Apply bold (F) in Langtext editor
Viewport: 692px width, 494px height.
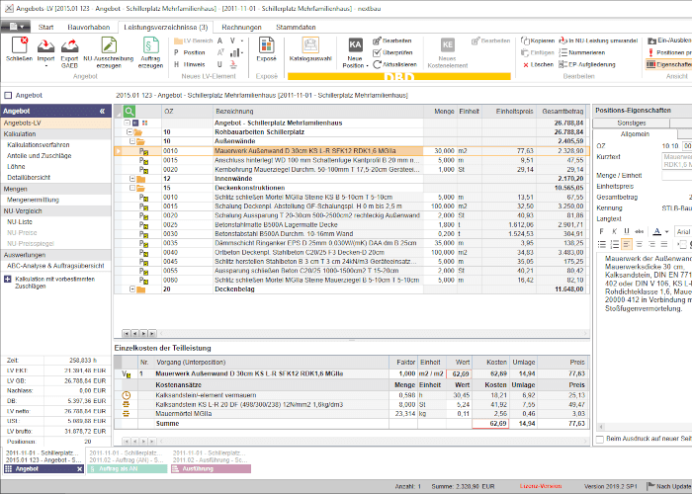pyautogui.click(x=601, y=231)
